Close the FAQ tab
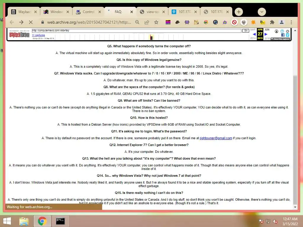303x227 pixels. [132, 12]
